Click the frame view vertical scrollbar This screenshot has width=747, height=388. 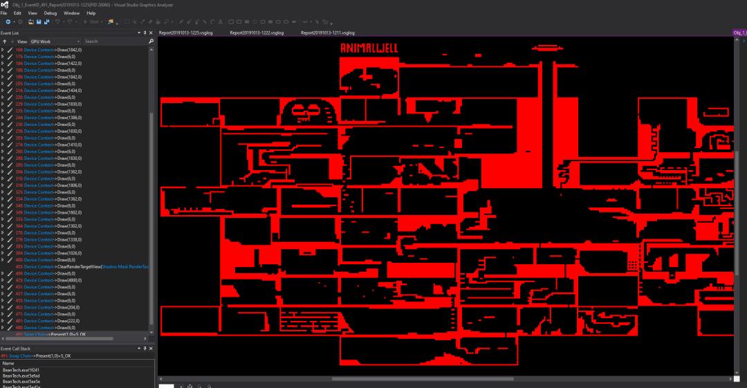coord(737,207)
